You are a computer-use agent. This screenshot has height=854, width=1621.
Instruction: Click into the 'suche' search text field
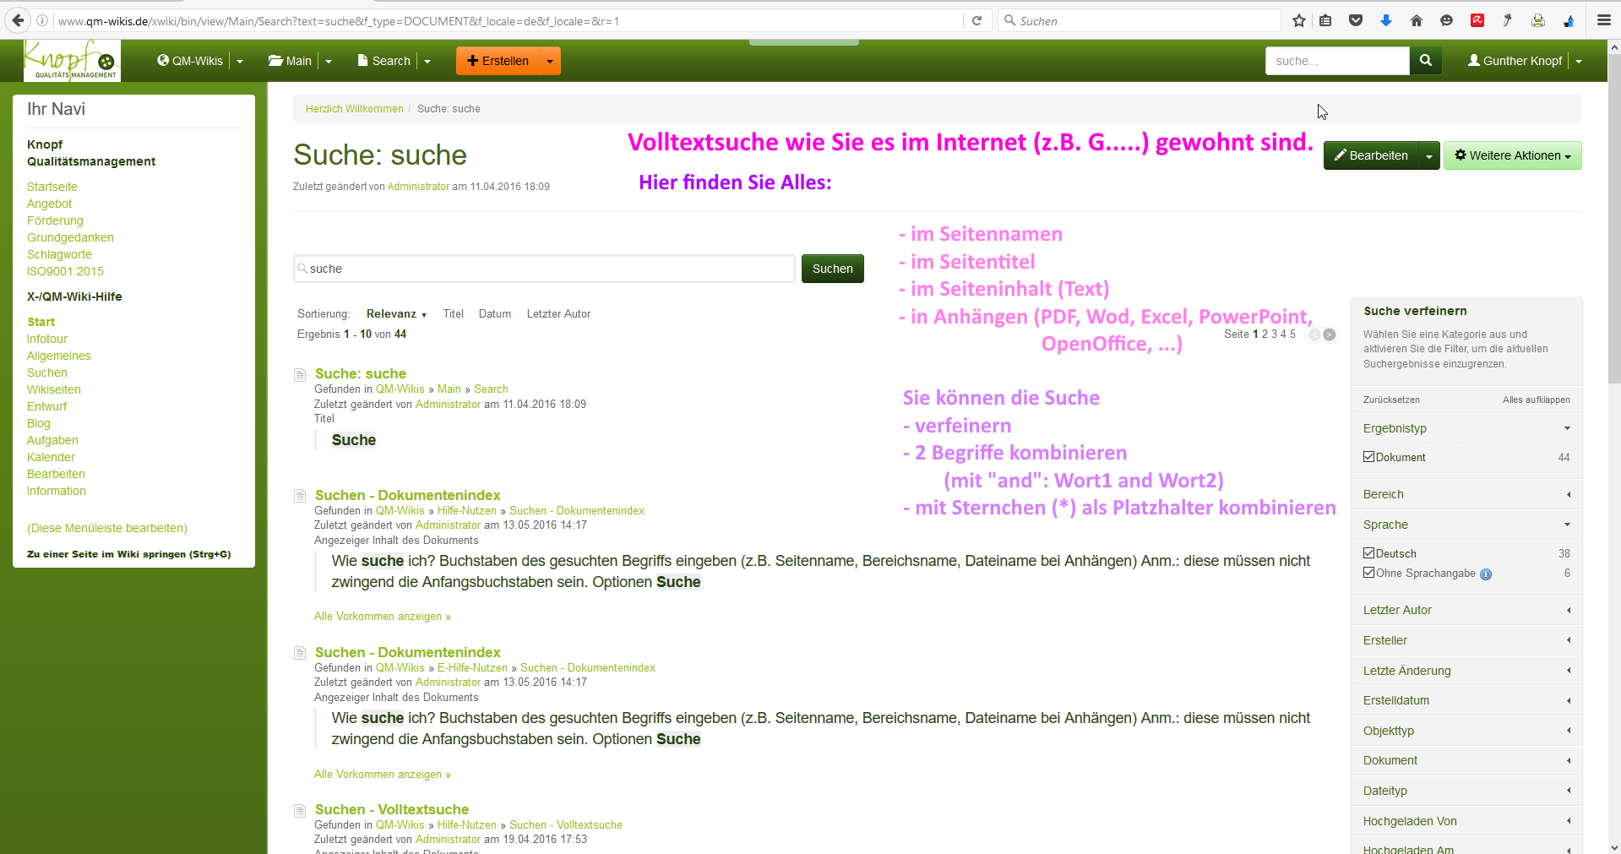(x=545, y=269)
